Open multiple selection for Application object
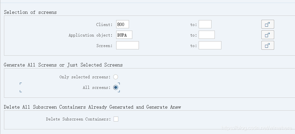 pos(268,35)
